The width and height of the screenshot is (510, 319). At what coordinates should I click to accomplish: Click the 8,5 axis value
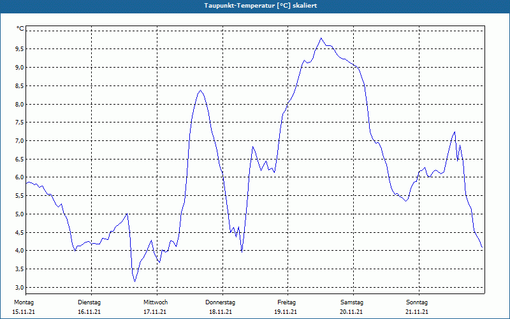(20, 86)
